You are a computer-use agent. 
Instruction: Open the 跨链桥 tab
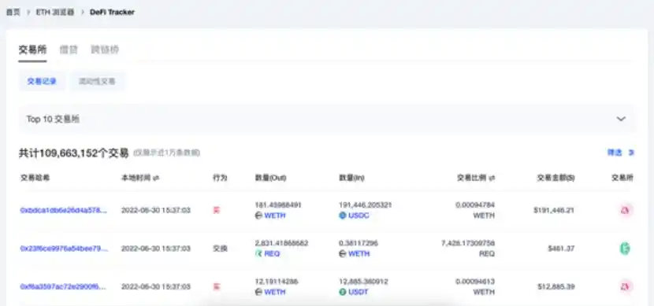point(105,50)
